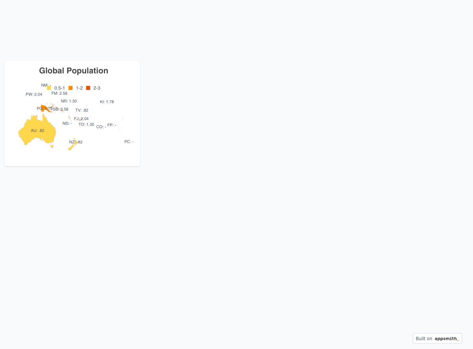
Task: Click the NR: 1.30 label
Action: click(x=69, y=101)
